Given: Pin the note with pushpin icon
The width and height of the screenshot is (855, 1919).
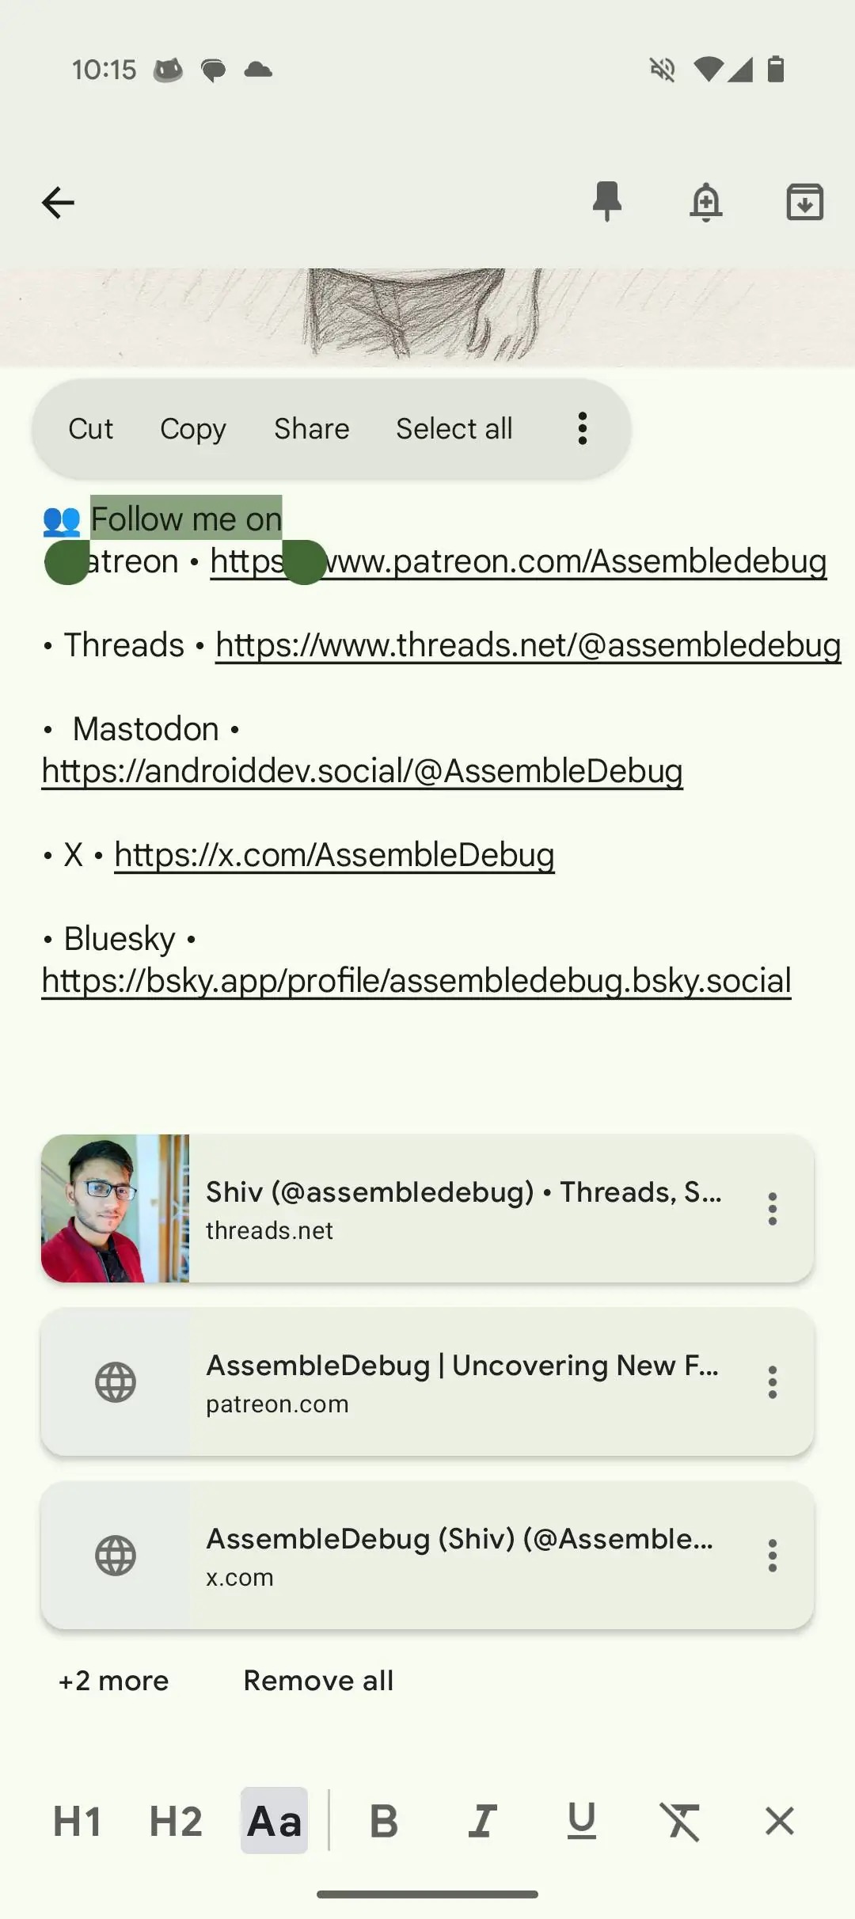Looking at the screenshot, I should pyautogui.click(x=607, y=201).
